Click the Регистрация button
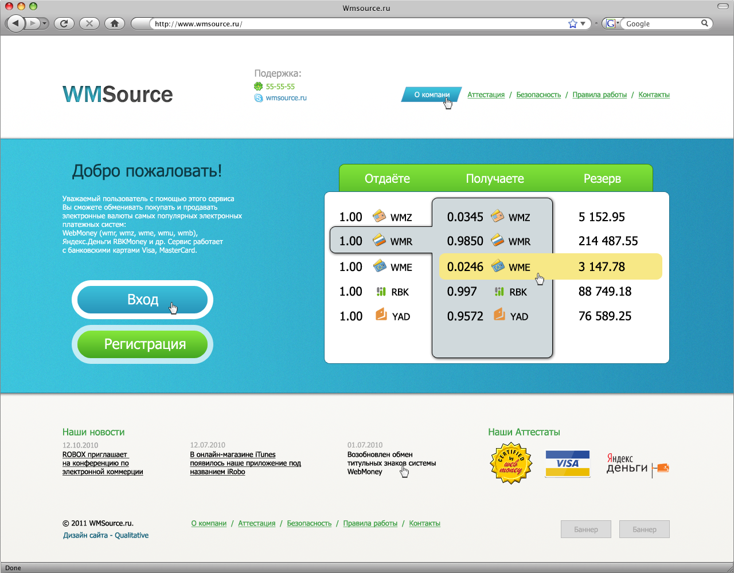This screenshot has height=573, width=734. (142, 344)
